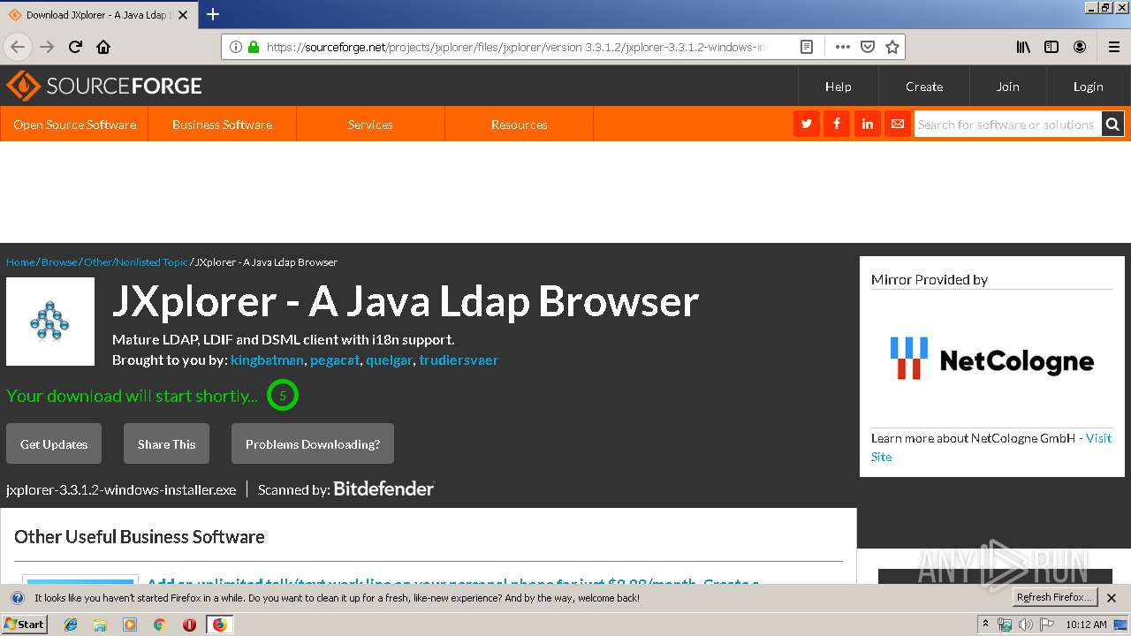1131x636 pixels.
Task: Click the Firefox taskbar icon
Action: 219,625
